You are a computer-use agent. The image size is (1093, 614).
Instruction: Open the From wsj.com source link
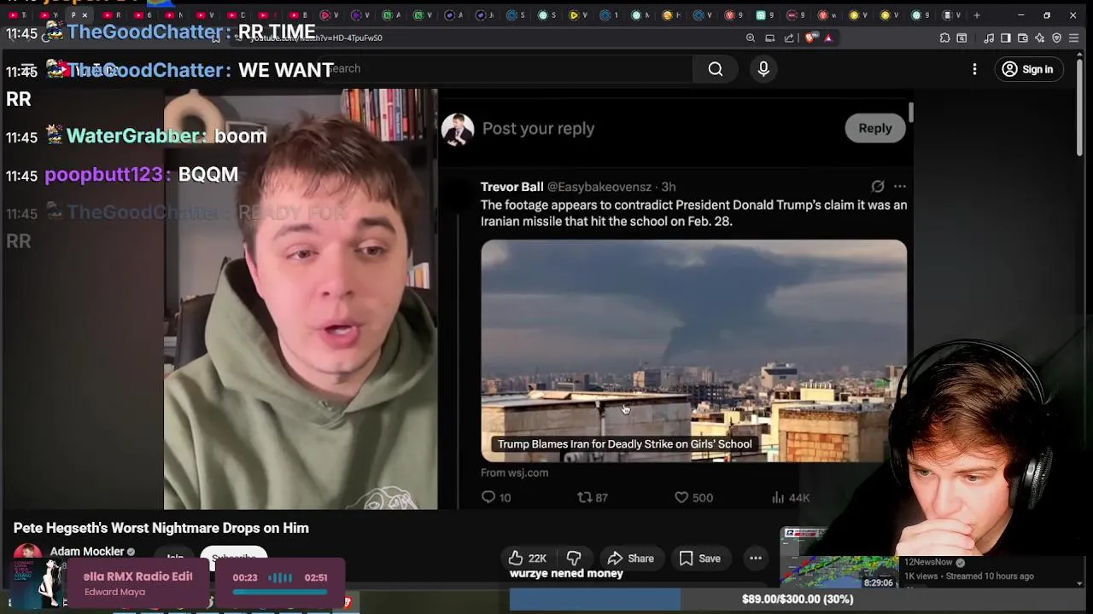(514, 472)
